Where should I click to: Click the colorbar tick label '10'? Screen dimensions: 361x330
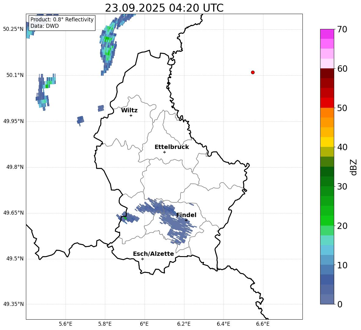coord(342,265)
